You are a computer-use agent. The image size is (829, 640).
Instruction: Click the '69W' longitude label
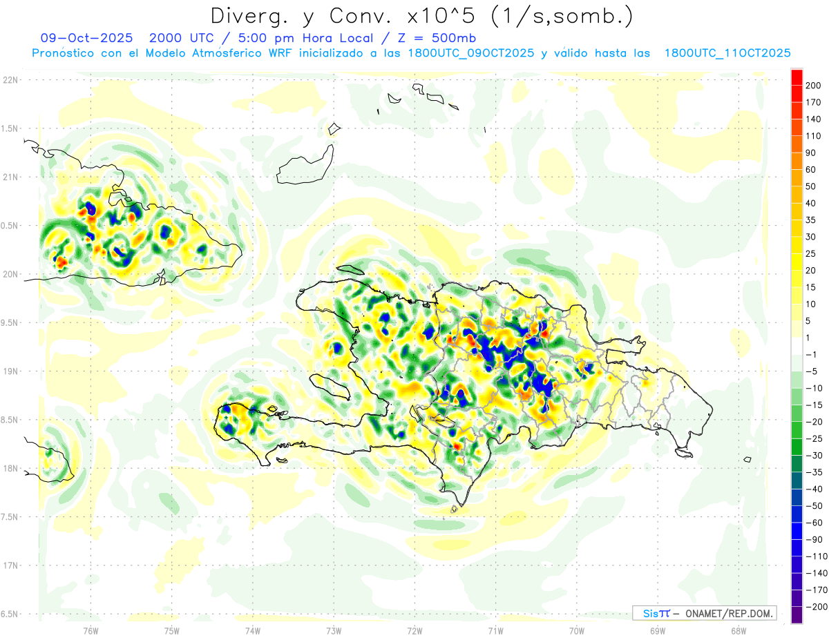[658, 631]
